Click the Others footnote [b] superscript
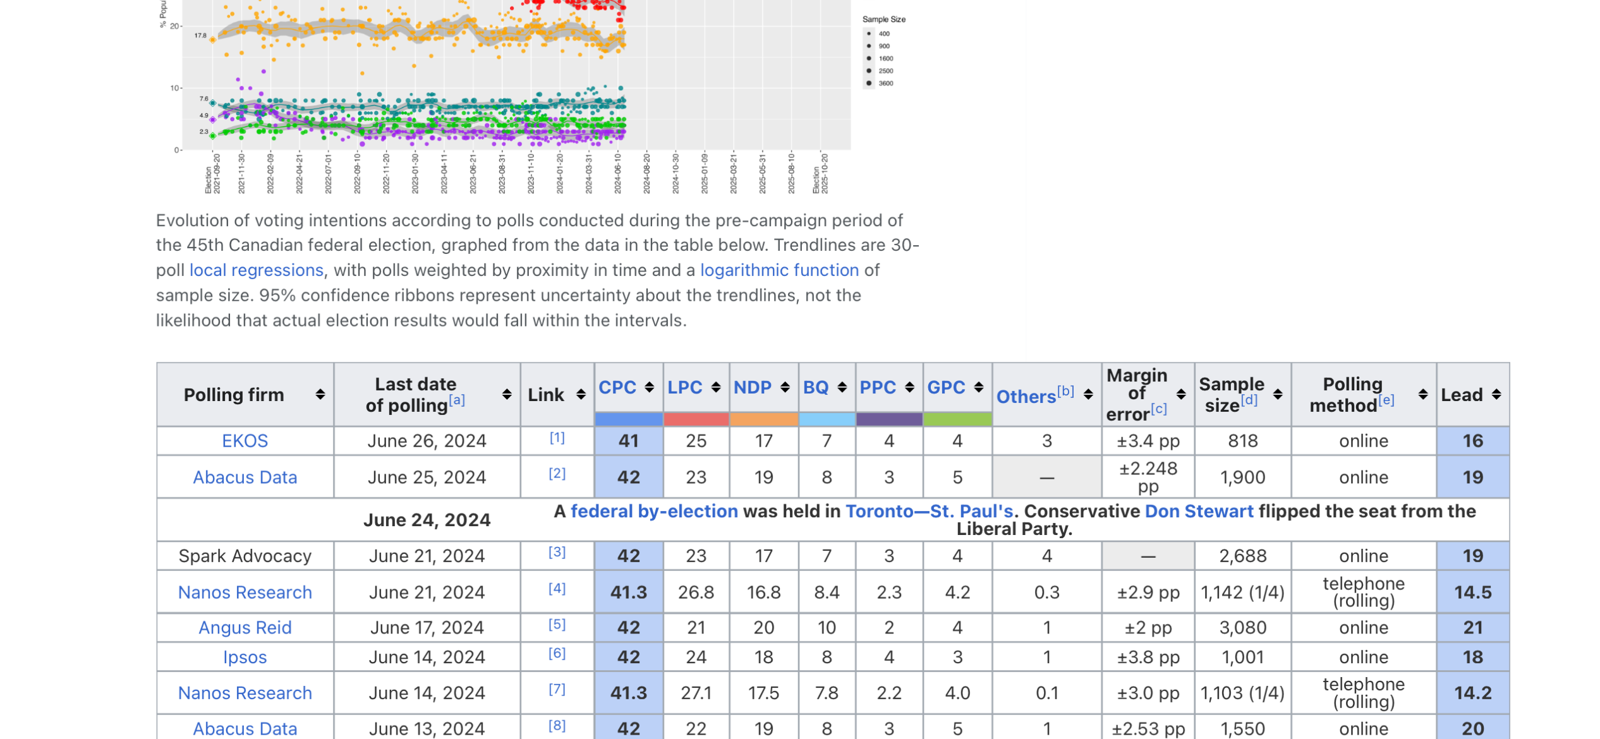Screen dimensions: 1600x739 tap(1065, 390)
